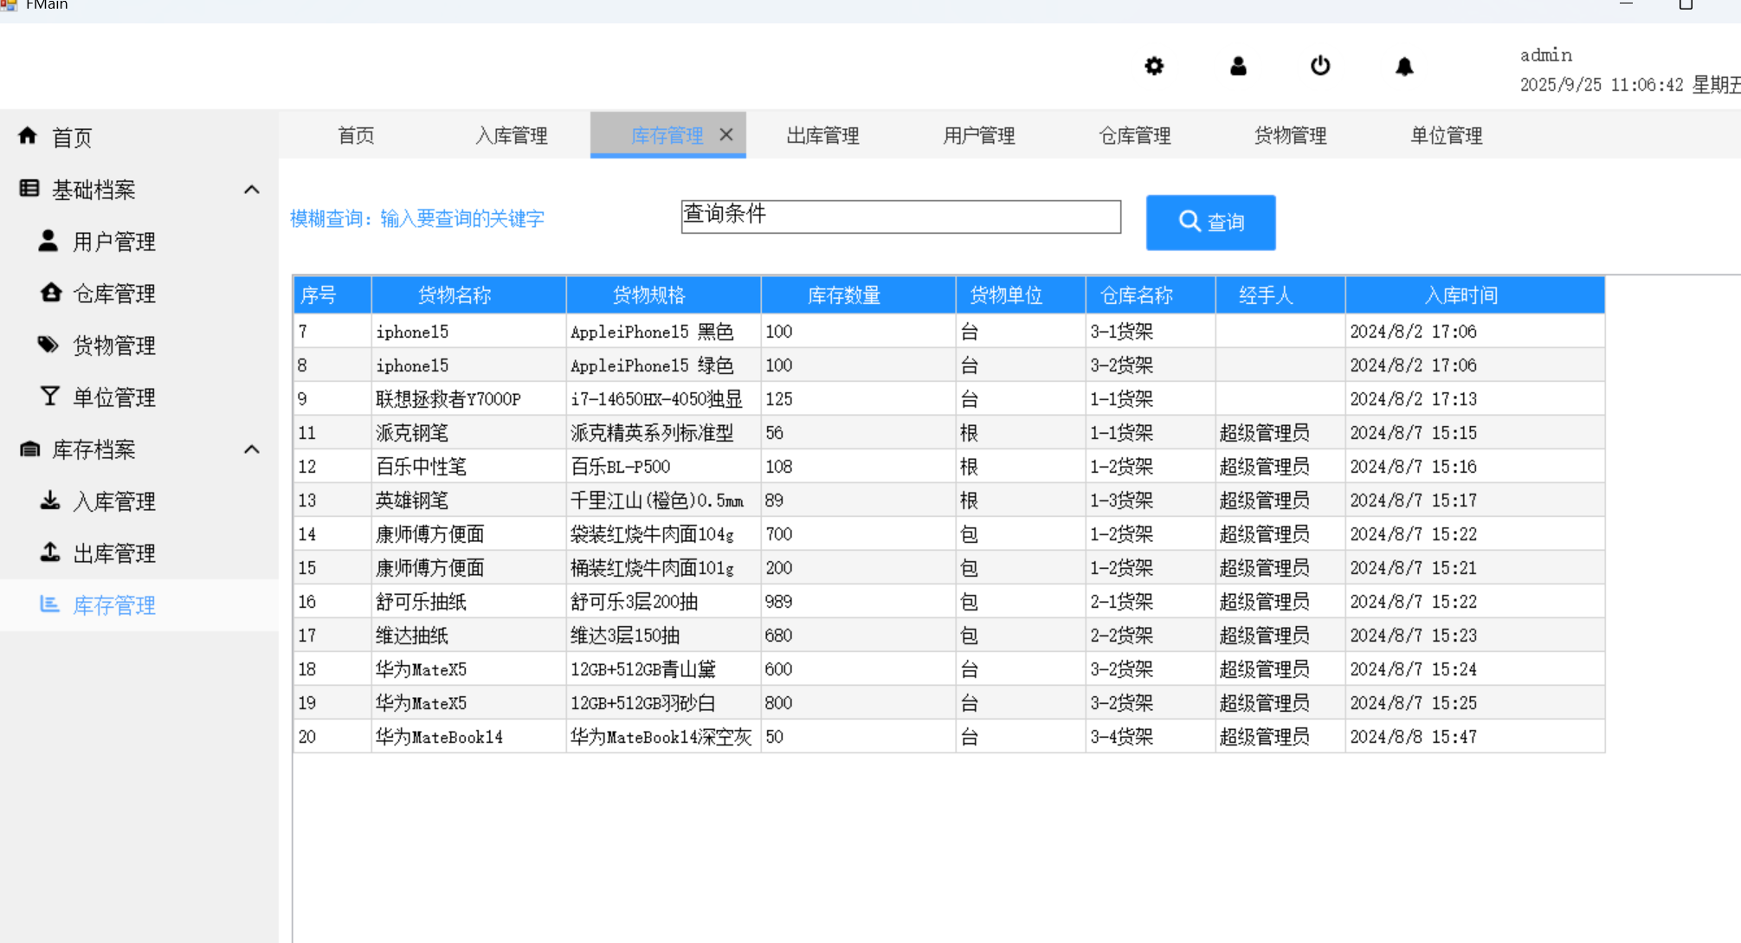The width and height of the screenshot is (1741, 943).
Task: Click the tags icon beside 货物管理
Action: coord(48,345)
